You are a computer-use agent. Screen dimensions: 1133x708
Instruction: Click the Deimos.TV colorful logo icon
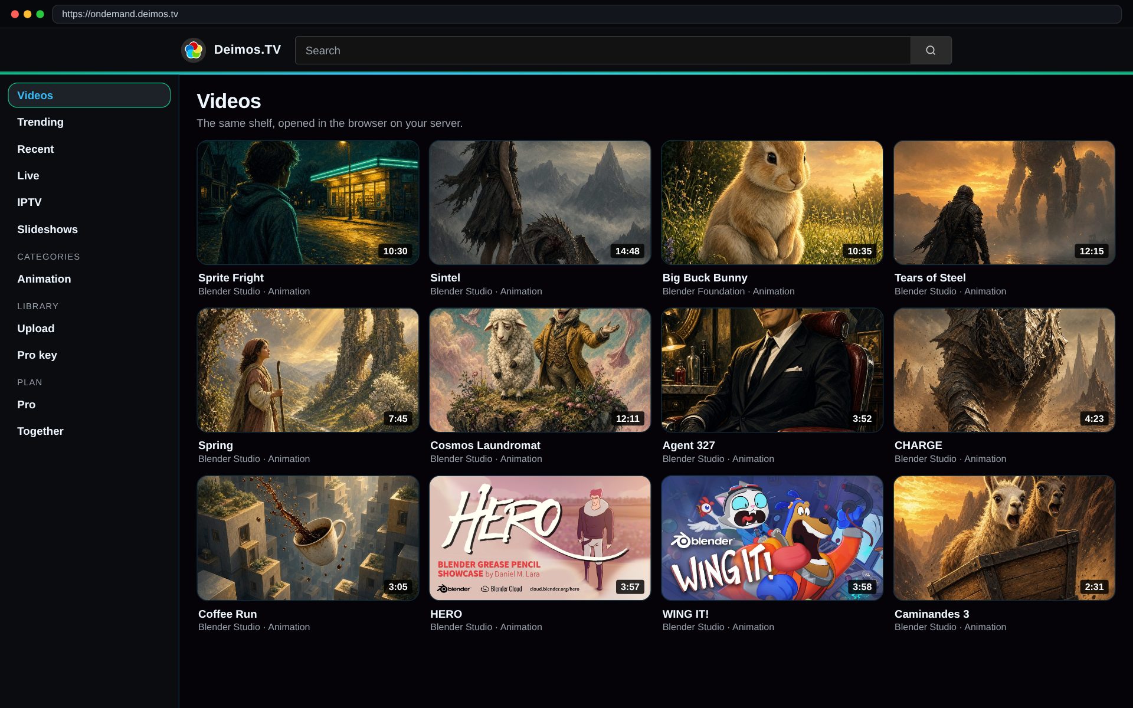(x=193, y=50)
